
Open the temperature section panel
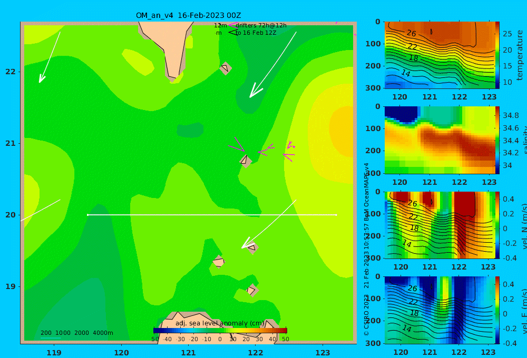(x=440, y=55)
